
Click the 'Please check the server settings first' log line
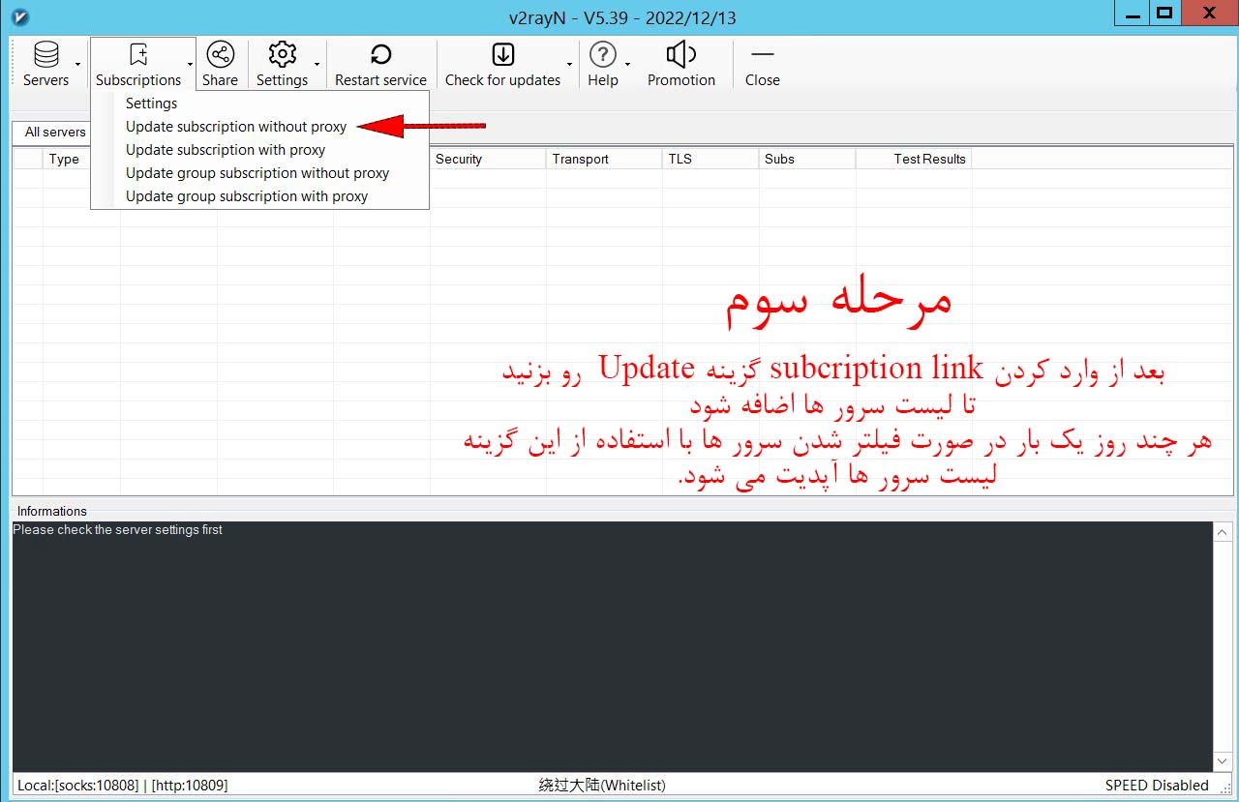[118, 530]
